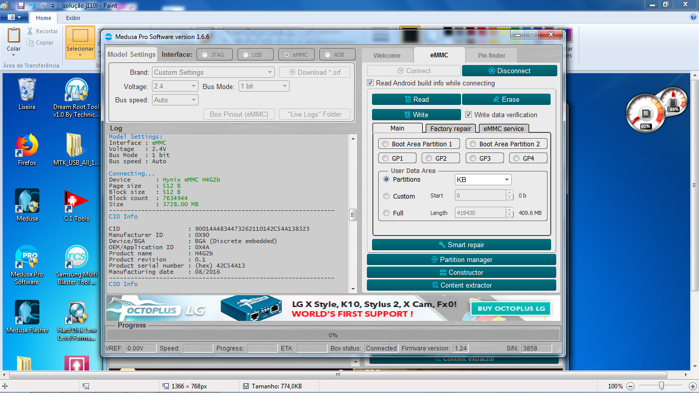Launch the Medusa Flasher desktop shortcut
Viewport: 699px width, 393px height.
[27, 317]
